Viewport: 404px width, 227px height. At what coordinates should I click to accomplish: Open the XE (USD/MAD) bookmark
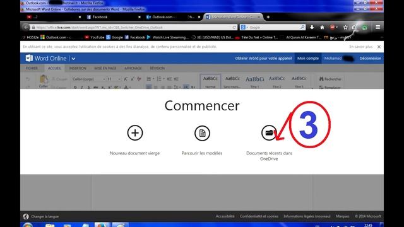click(212, 37)
